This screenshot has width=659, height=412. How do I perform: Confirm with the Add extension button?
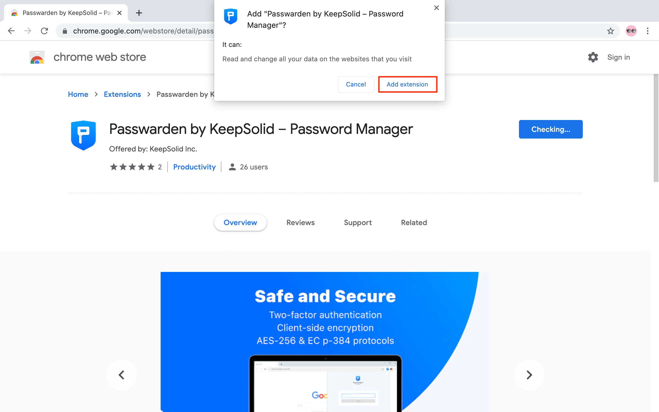[407, 84]
